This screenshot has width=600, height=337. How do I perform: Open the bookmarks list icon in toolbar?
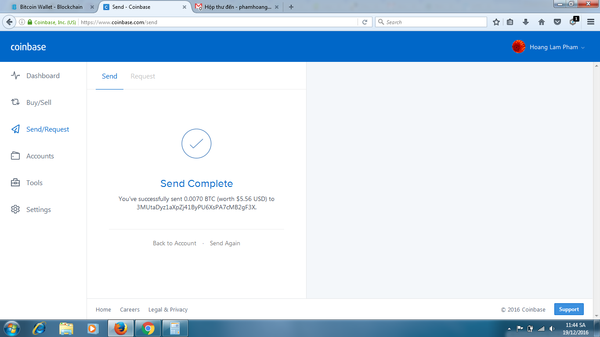510,22
